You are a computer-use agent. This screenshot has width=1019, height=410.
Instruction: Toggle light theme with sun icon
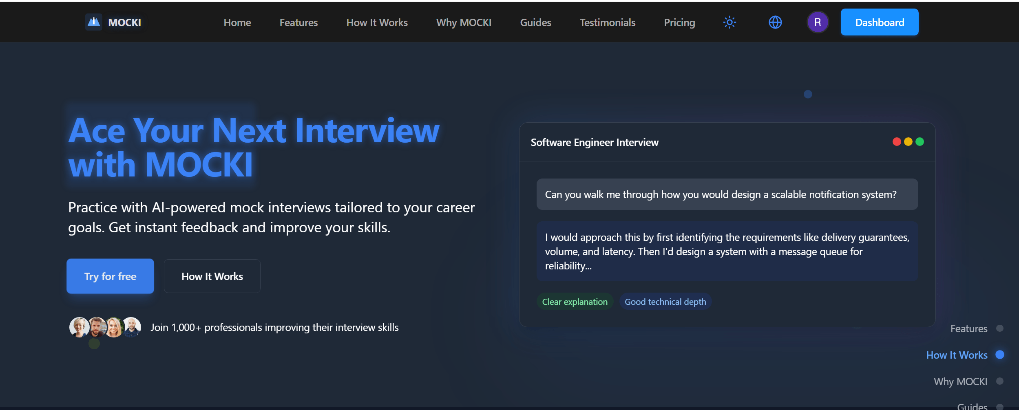(x=729, y=22)
